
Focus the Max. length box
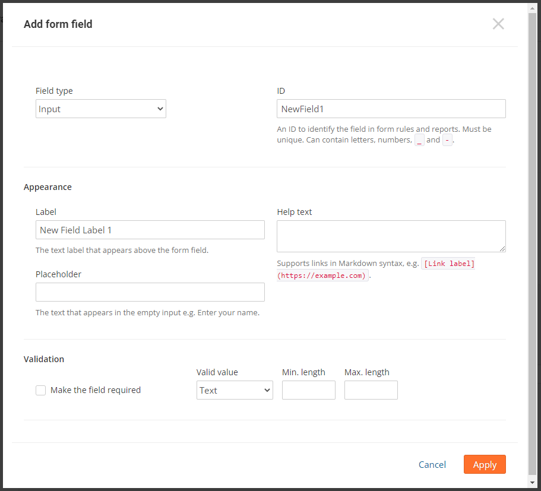(x=371, y=390)
